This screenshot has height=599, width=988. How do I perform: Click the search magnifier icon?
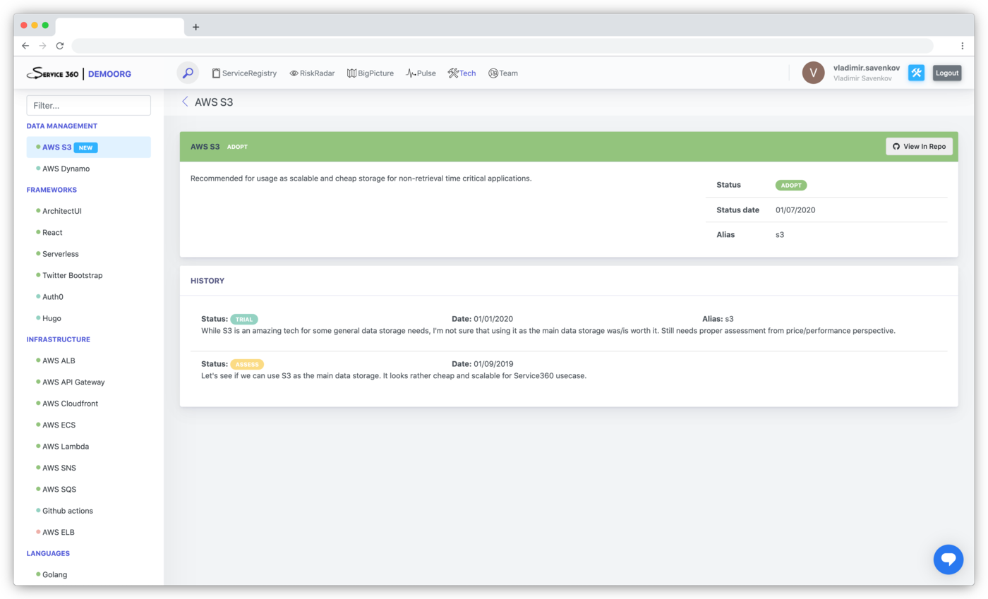pos(188,73)
